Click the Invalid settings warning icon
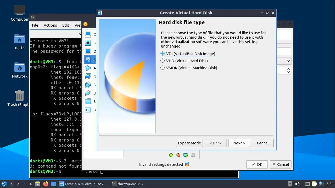 187,164
